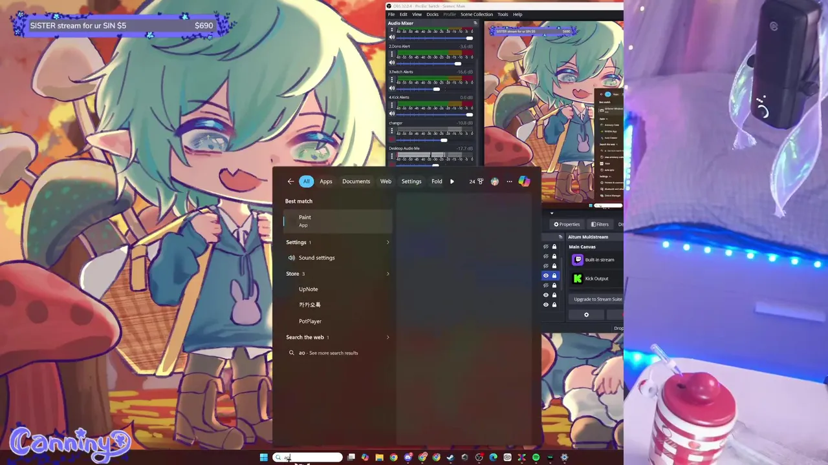Go back with the search panel arrow
Screen dimensions: 828x465
(x=290, y=181)
